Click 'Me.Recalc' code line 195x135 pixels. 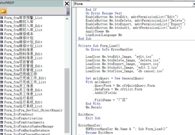pyautogui.click(x=94, y=107)
